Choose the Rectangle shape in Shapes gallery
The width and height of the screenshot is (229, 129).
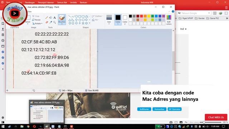[x=80, y=16]
